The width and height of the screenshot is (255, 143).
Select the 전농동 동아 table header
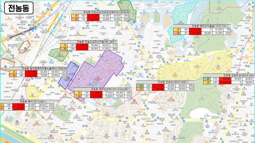click(27, 102)
